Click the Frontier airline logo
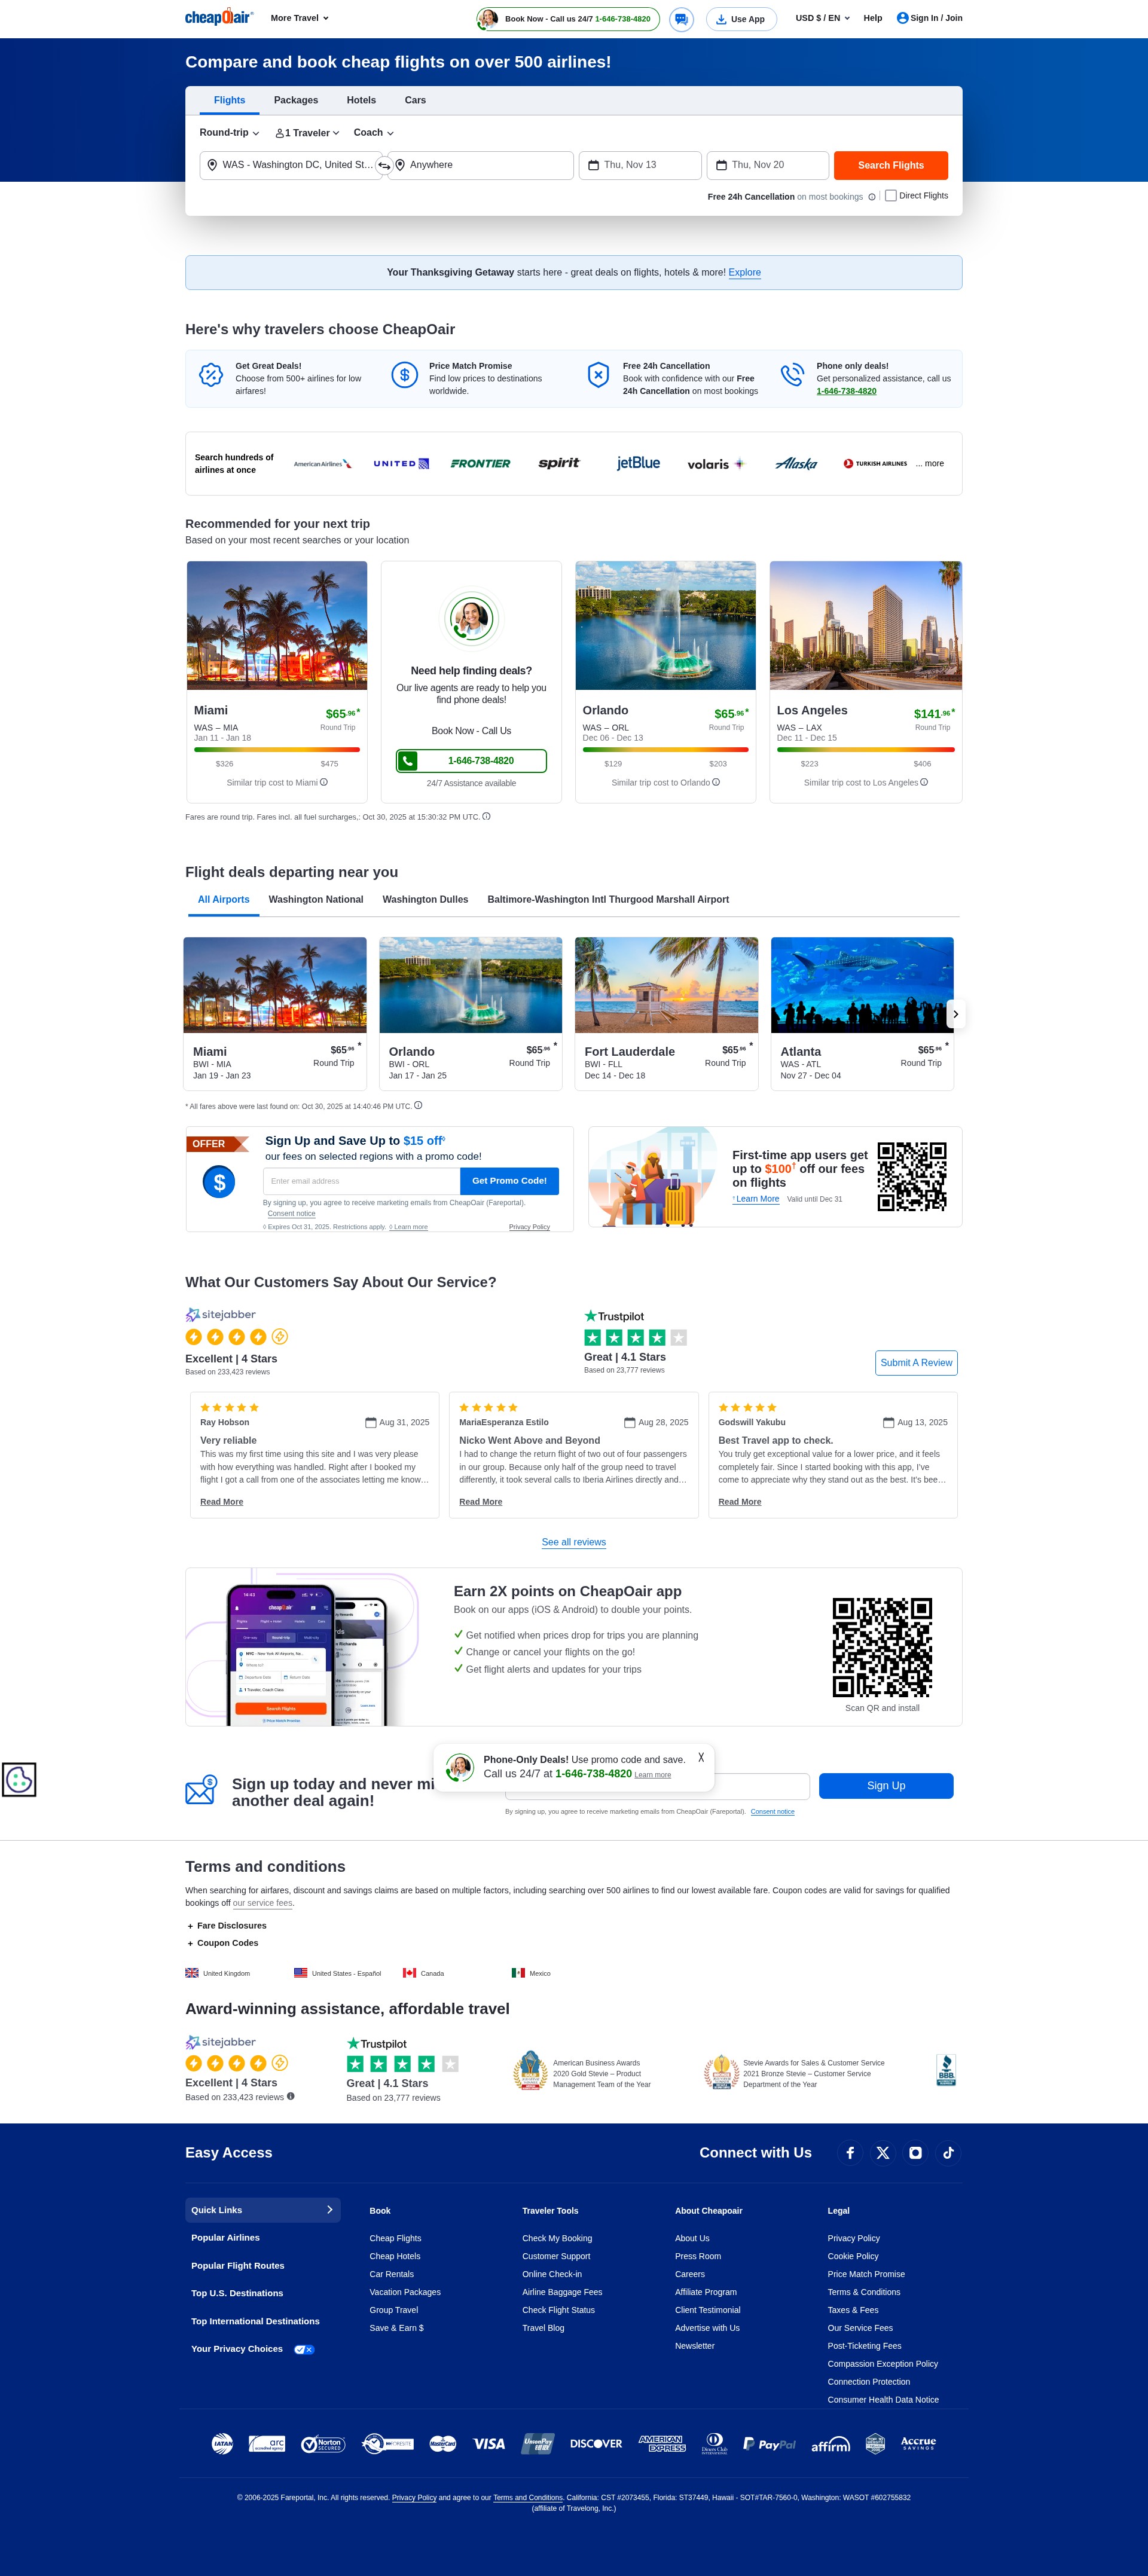Viewport: 1148px width, 2576px height. 480,464
